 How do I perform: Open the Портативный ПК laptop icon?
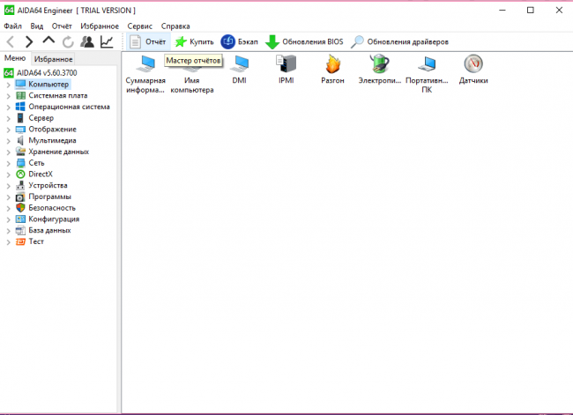427,63
